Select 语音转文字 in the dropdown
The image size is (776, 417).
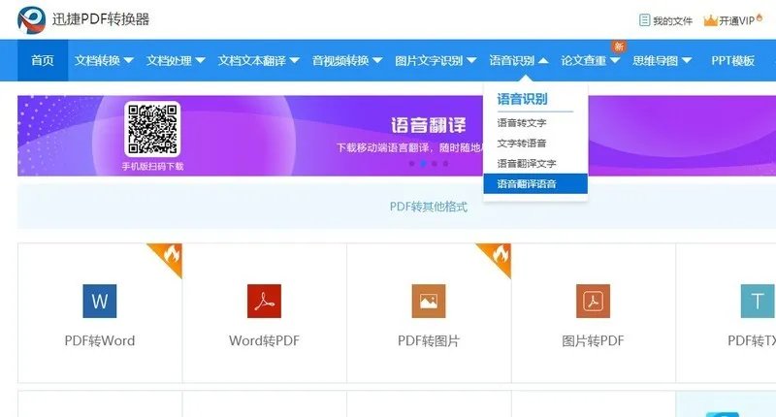[x=522, y=123]
